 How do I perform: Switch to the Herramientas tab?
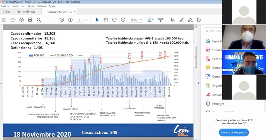point(26,12)
